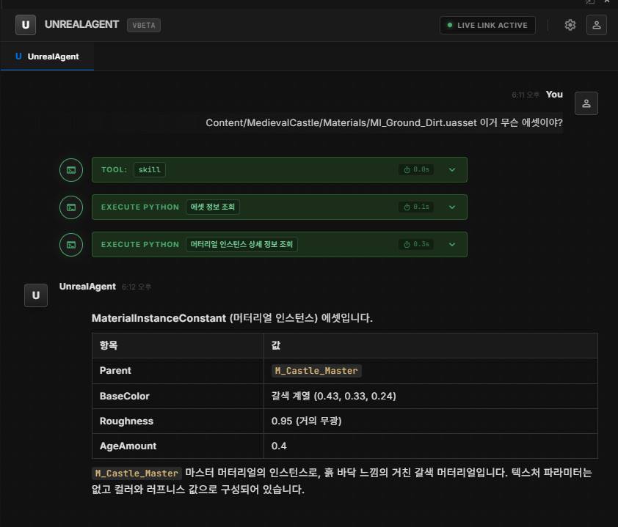Switch to the UnrealAgent tab
Viewport: 618px width, 527px height.
coord(47,55)
